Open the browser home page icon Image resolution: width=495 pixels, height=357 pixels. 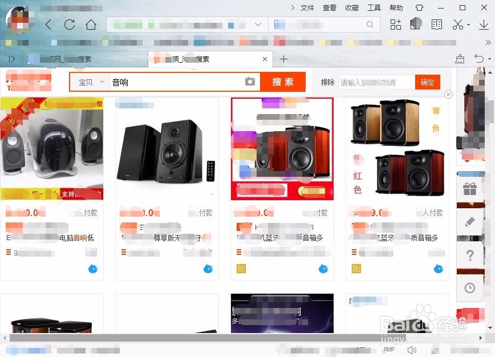91,25
